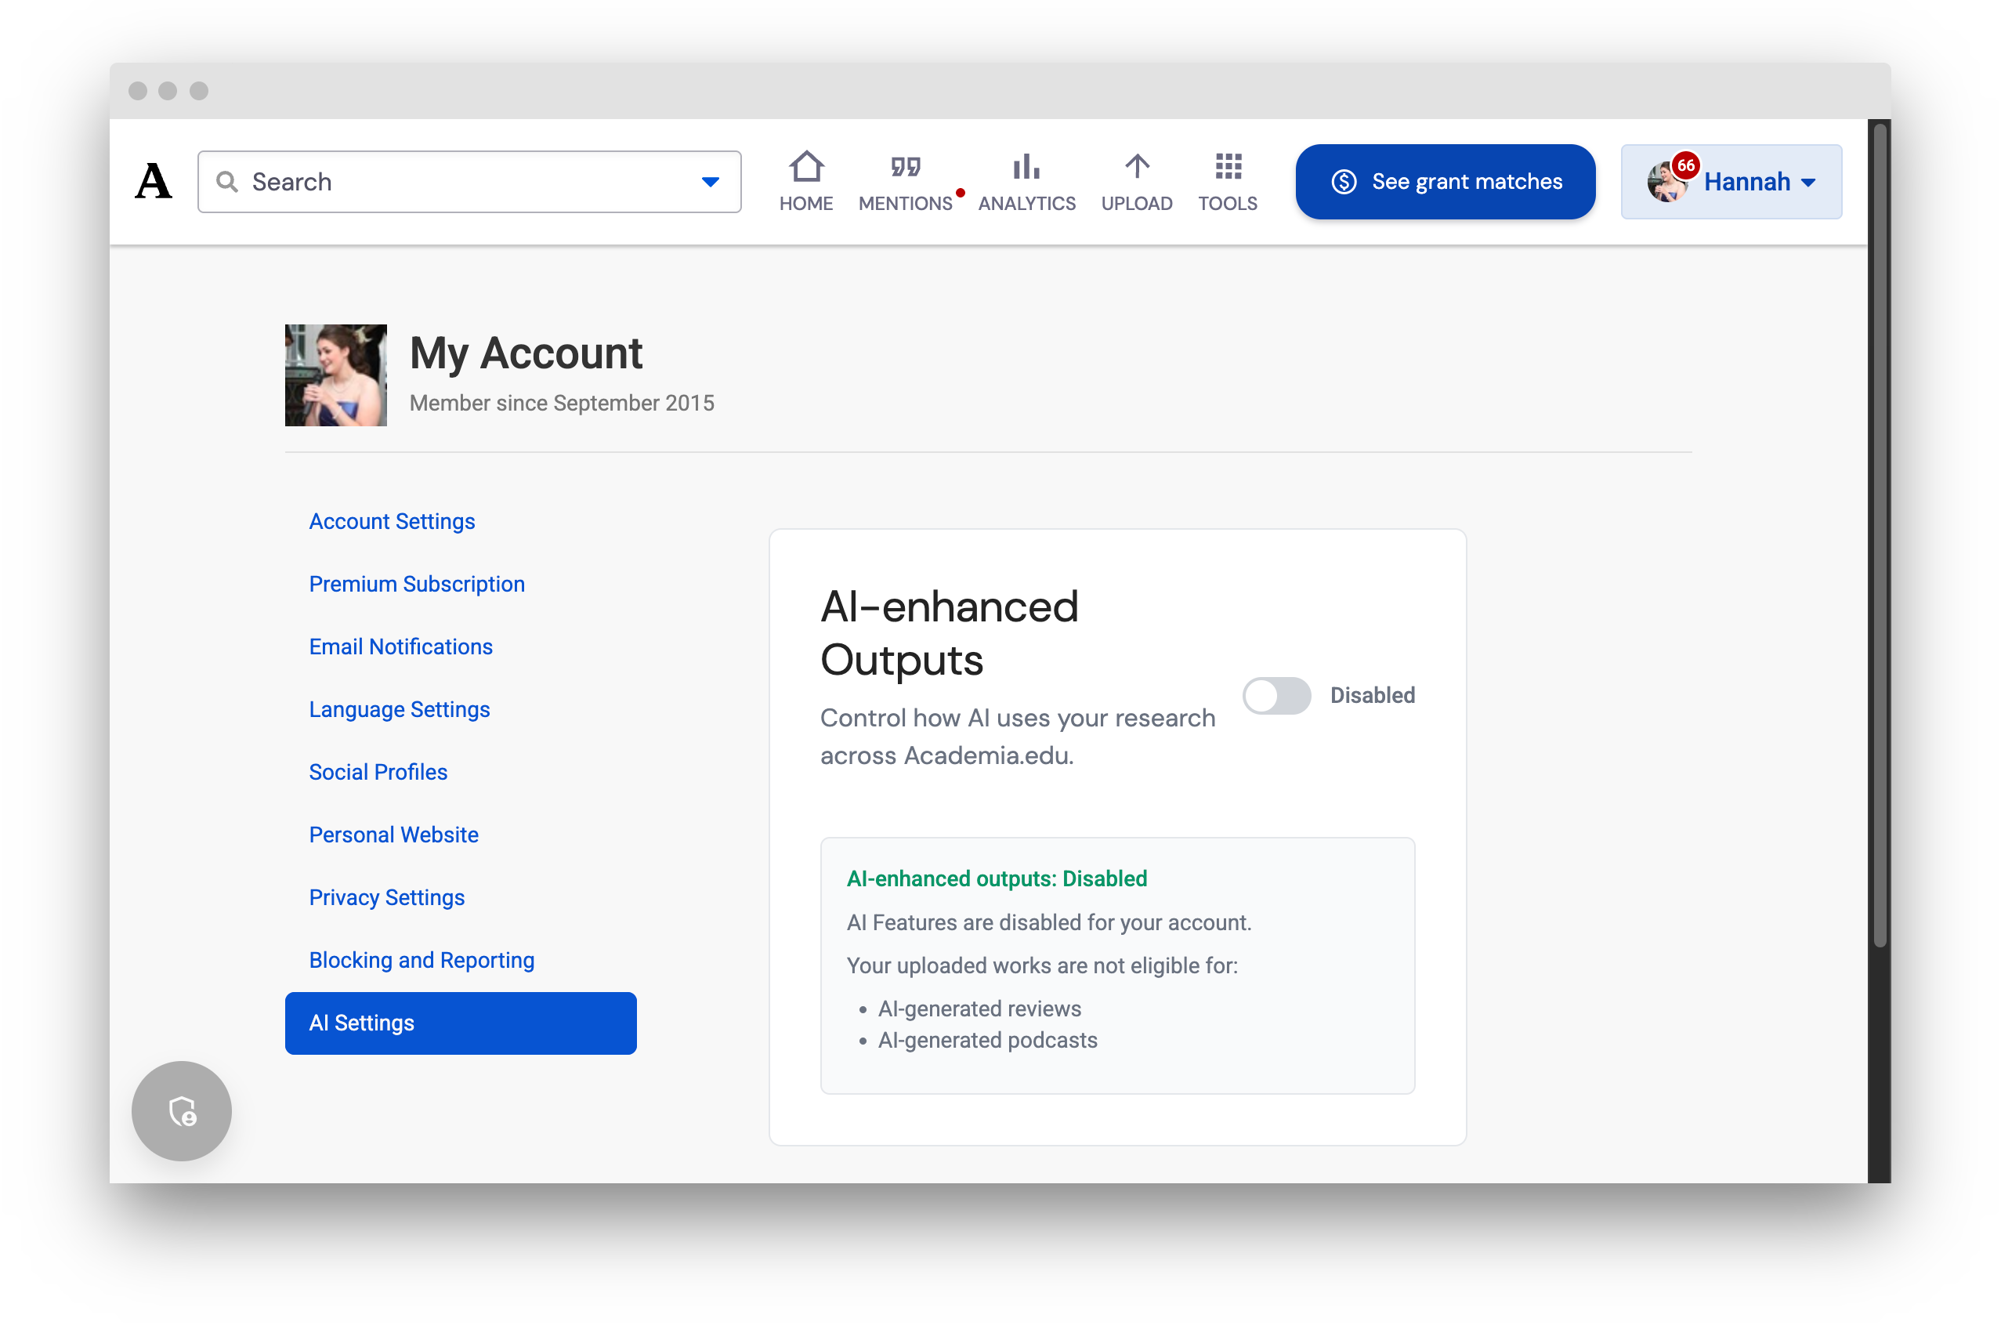Open the Mentions quote icon
2001x1340 pixels.
pyautogui.click(x=905, y=168)
